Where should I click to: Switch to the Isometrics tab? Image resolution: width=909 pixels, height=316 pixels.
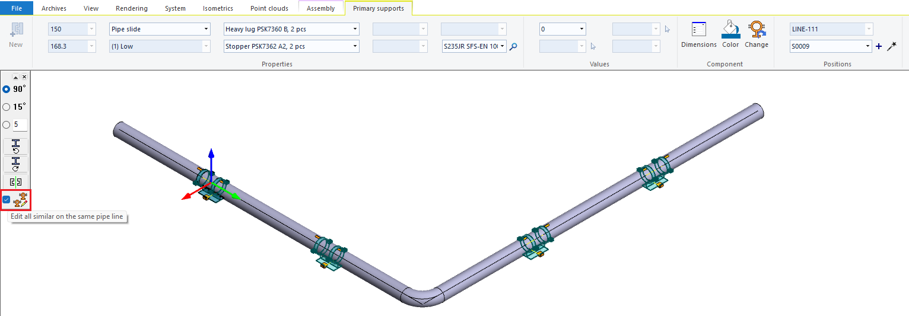point(218,8)
